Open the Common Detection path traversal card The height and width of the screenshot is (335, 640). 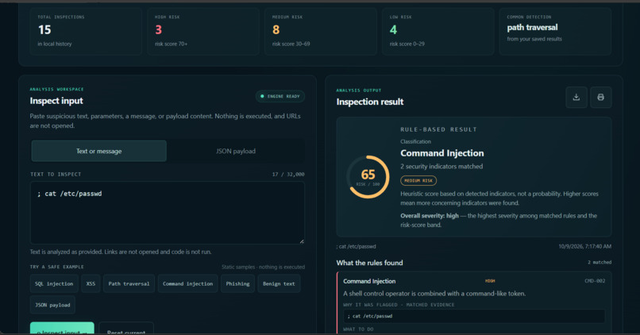[556, 31]
